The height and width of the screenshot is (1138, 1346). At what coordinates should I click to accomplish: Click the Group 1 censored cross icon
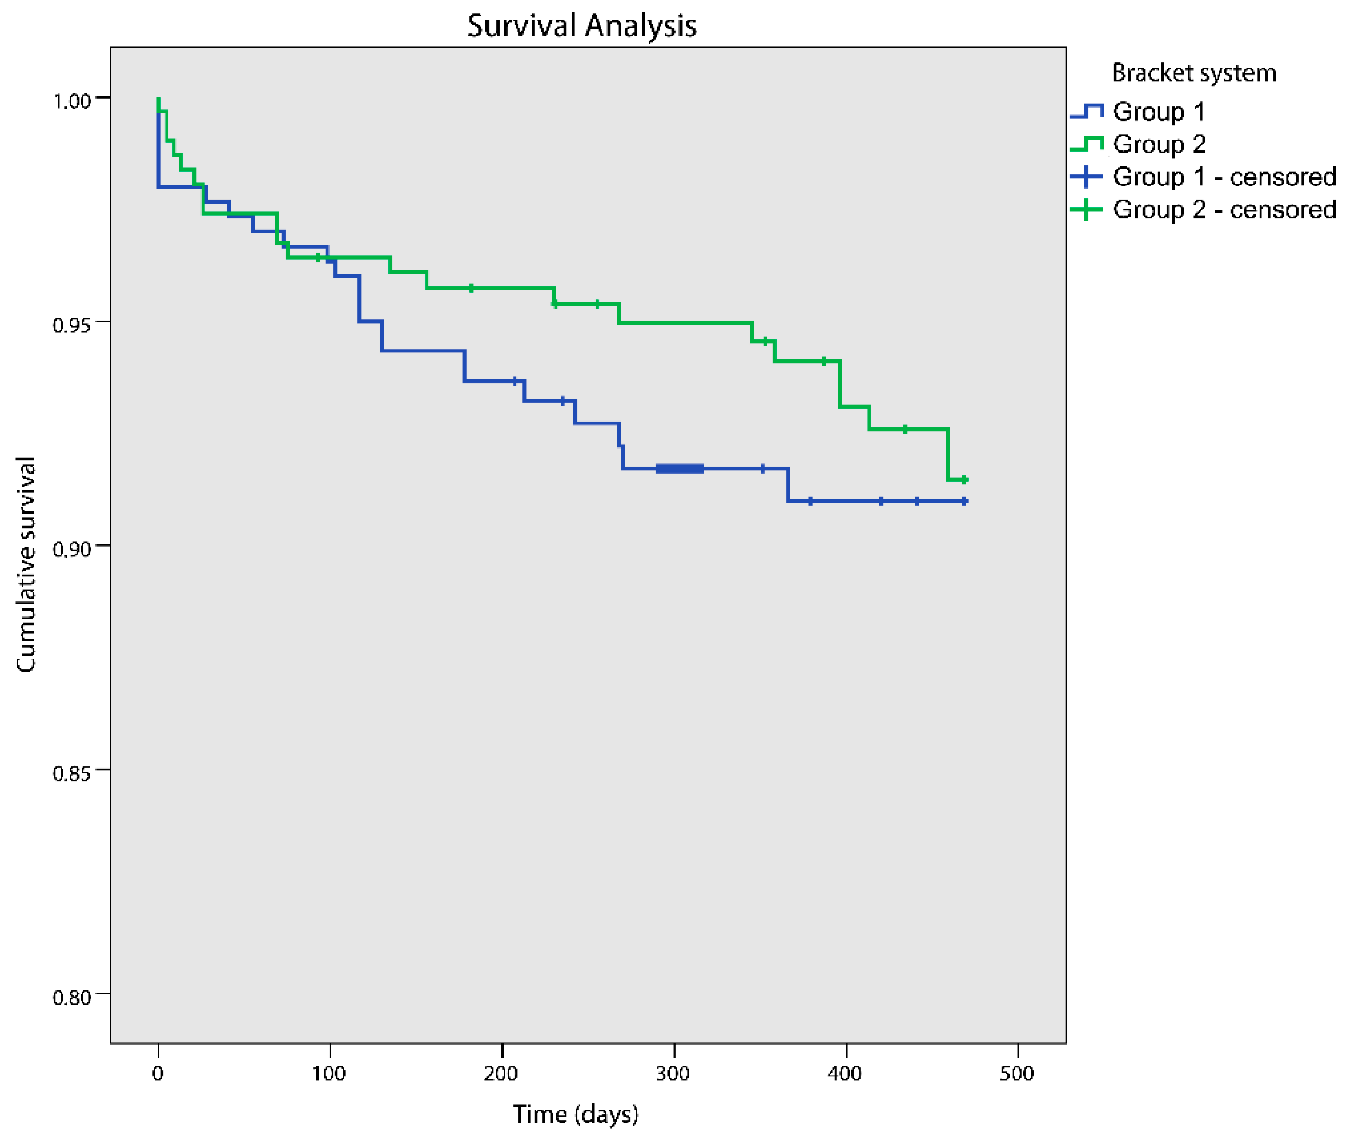click(1087, 177)
